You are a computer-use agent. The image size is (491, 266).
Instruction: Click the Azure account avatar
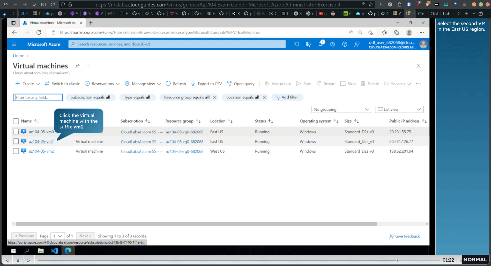(x=423, y=44)
